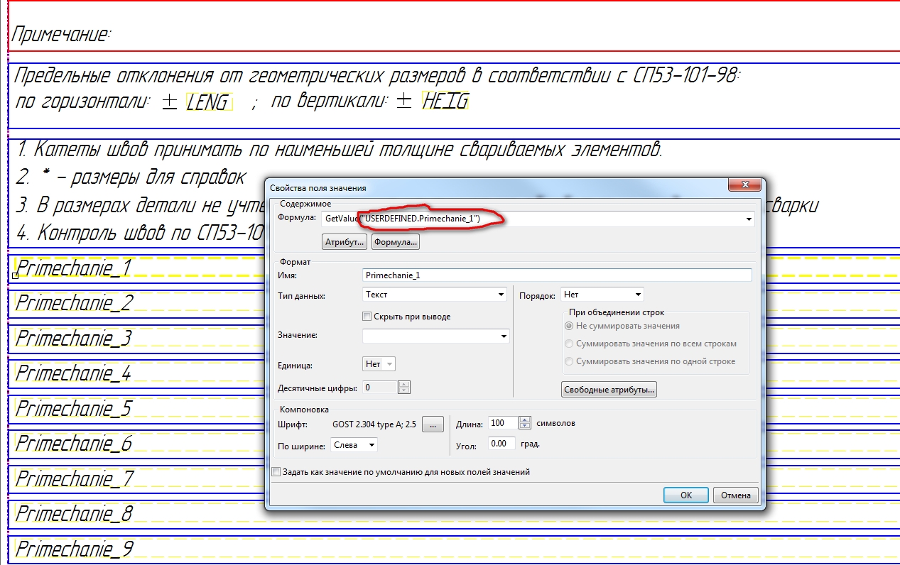Open the Тип данных dropdown
This screenshot has height=565, width=900.
click(x=434, y=295)
